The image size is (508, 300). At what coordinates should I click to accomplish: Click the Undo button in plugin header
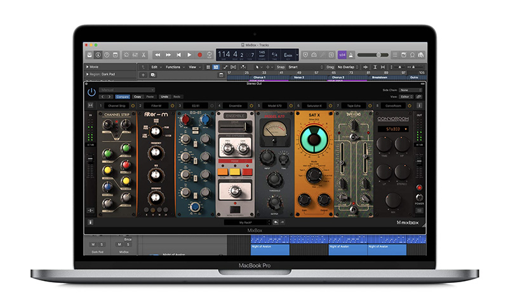click(x=164, y=96)
